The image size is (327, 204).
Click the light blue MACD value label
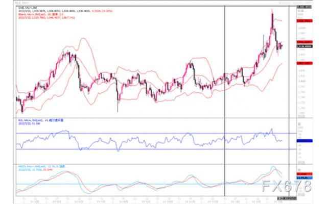click(305, 178)
